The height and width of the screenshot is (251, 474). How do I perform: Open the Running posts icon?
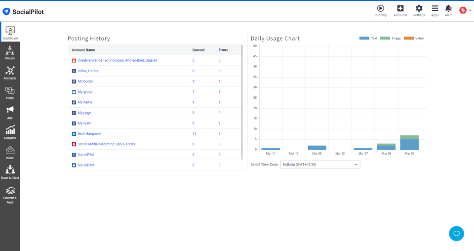(x=380, y=9)
